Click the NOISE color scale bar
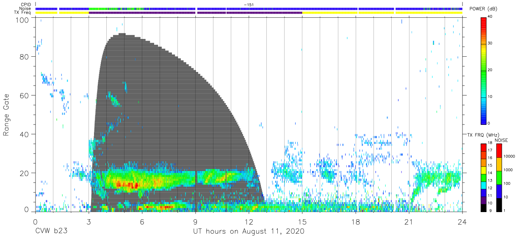Image resolution: width=520 pixels, height=240 pixels. [499, 177]
